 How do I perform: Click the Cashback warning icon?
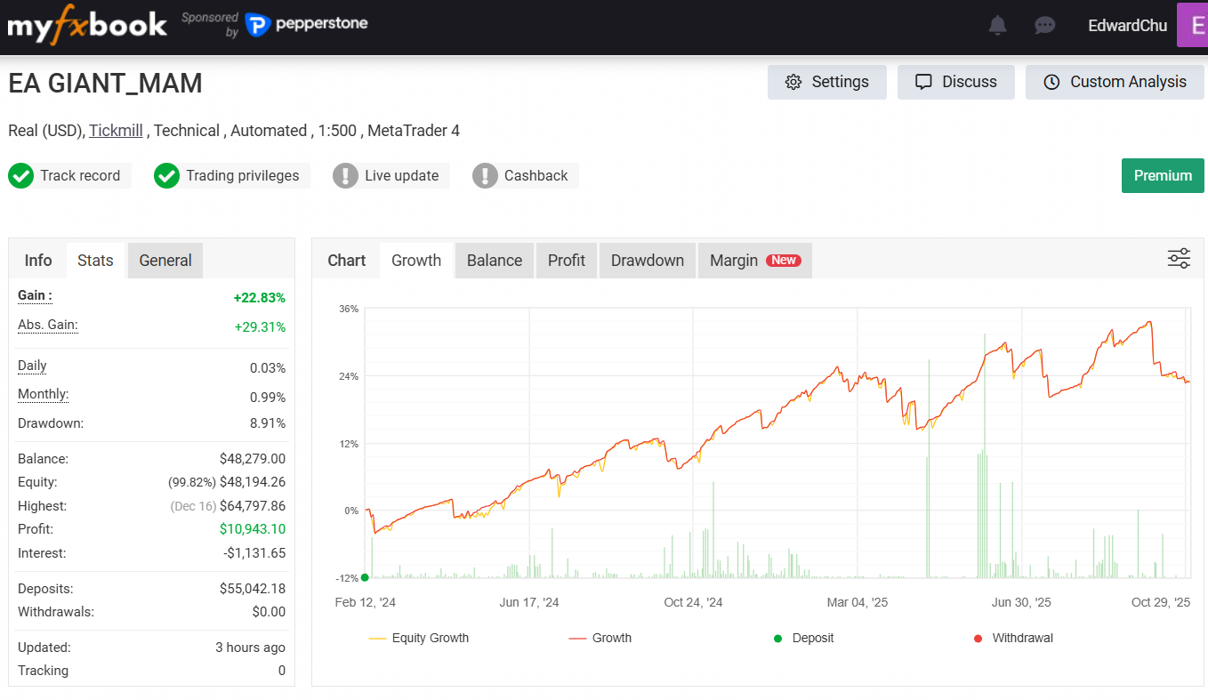click(485, 176)
